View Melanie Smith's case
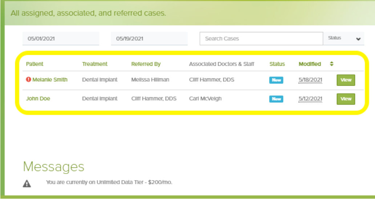375x199 pixels. click(346, 80)
